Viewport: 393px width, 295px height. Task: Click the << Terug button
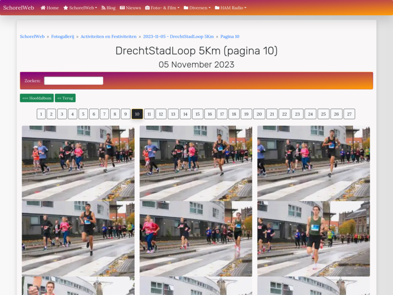65,98
